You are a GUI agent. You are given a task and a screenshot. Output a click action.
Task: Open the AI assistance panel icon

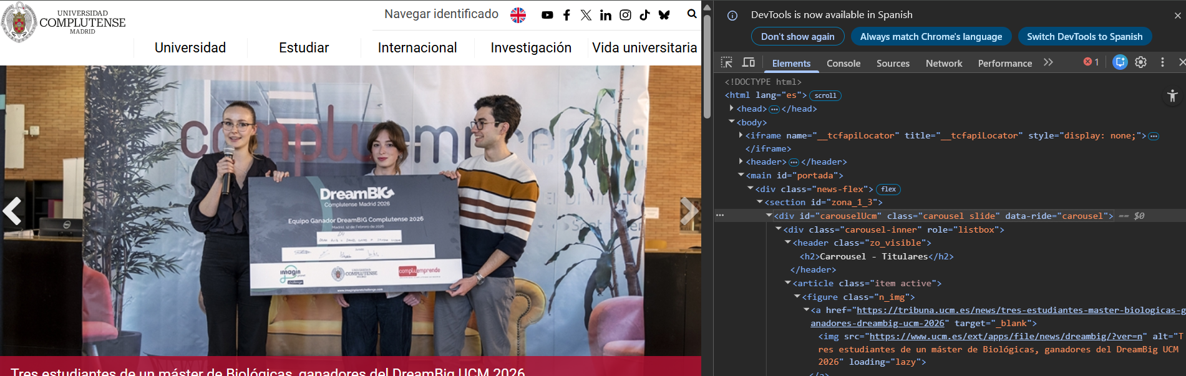[x=1120, y=62]
